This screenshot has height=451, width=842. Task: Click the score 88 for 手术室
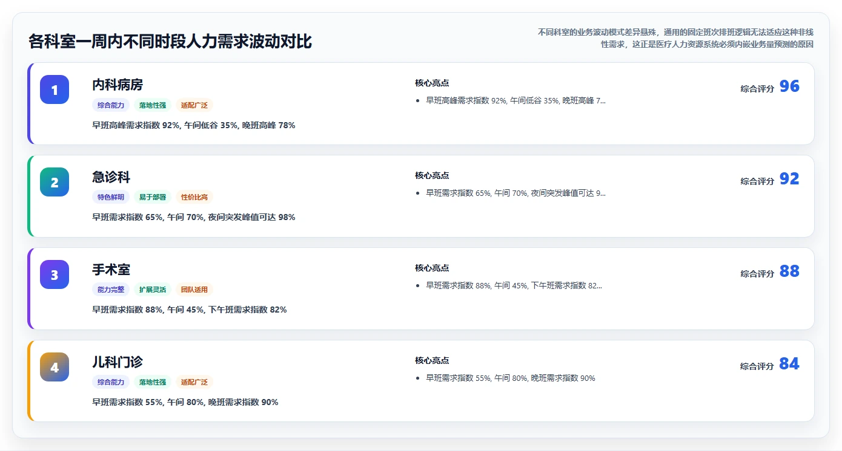789,271
